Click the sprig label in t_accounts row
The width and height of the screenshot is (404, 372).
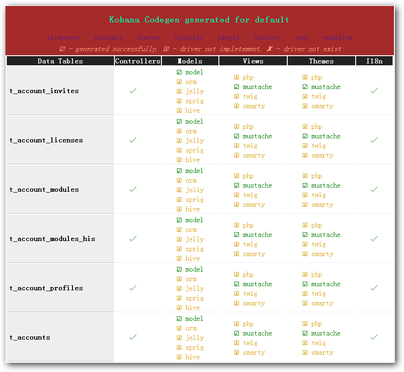pos(195,347)
